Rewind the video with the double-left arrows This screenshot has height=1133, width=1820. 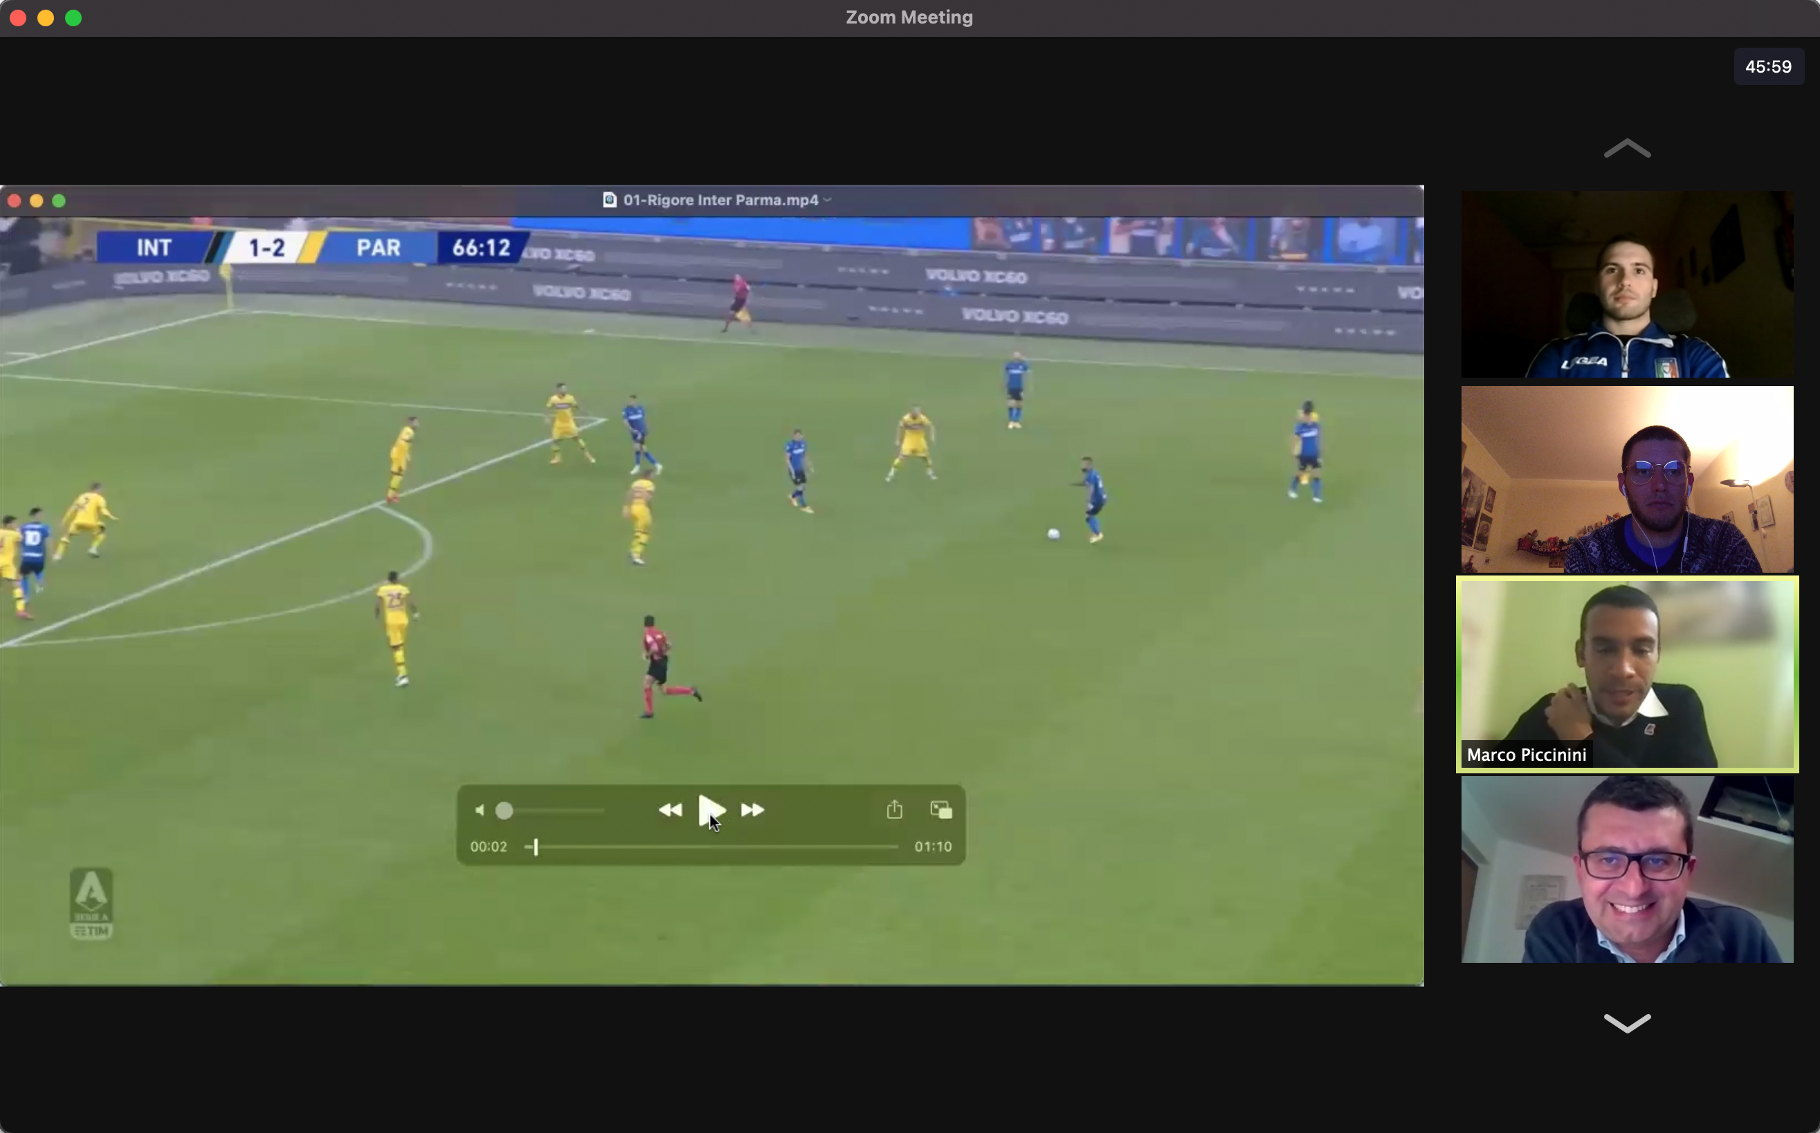coord(670,810)
